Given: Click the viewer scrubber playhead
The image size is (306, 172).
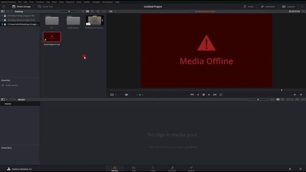Looking at the screenshot, I should [282, 90].
